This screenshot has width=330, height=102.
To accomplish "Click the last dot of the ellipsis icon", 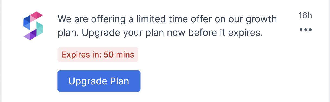I will click(x=310, y=30).
